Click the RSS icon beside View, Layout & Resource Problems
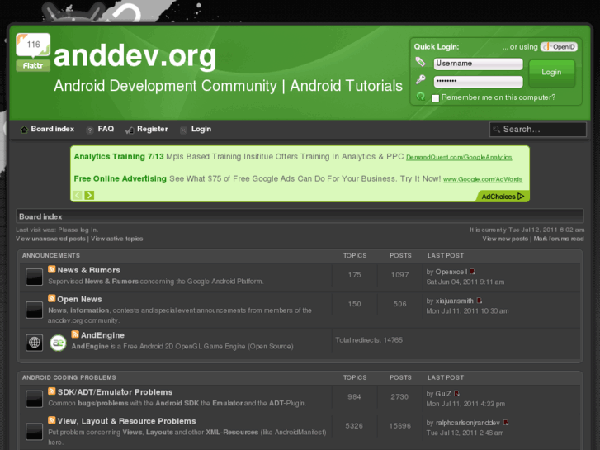This screenshot has width=600, height=450. [52, 420]
